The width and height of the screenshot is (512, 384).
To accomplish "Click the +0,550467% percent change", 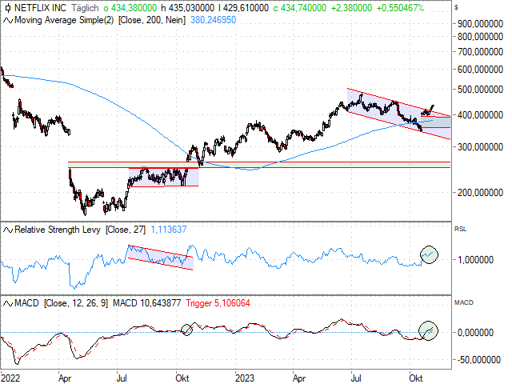I will point(400,7).
